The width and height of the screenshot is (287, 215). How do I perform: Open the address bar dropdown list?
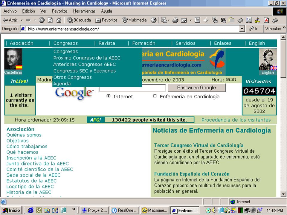coord(242,29)
